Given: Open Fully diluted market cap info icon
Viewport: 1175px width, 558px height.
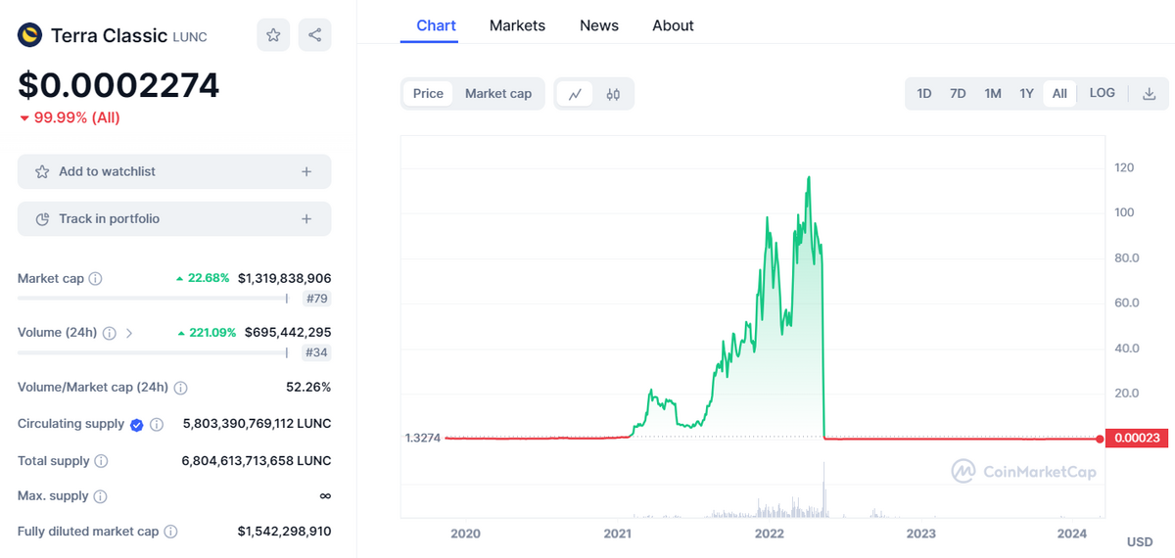Looking at the screenshot, I should [x=170, y=532].
